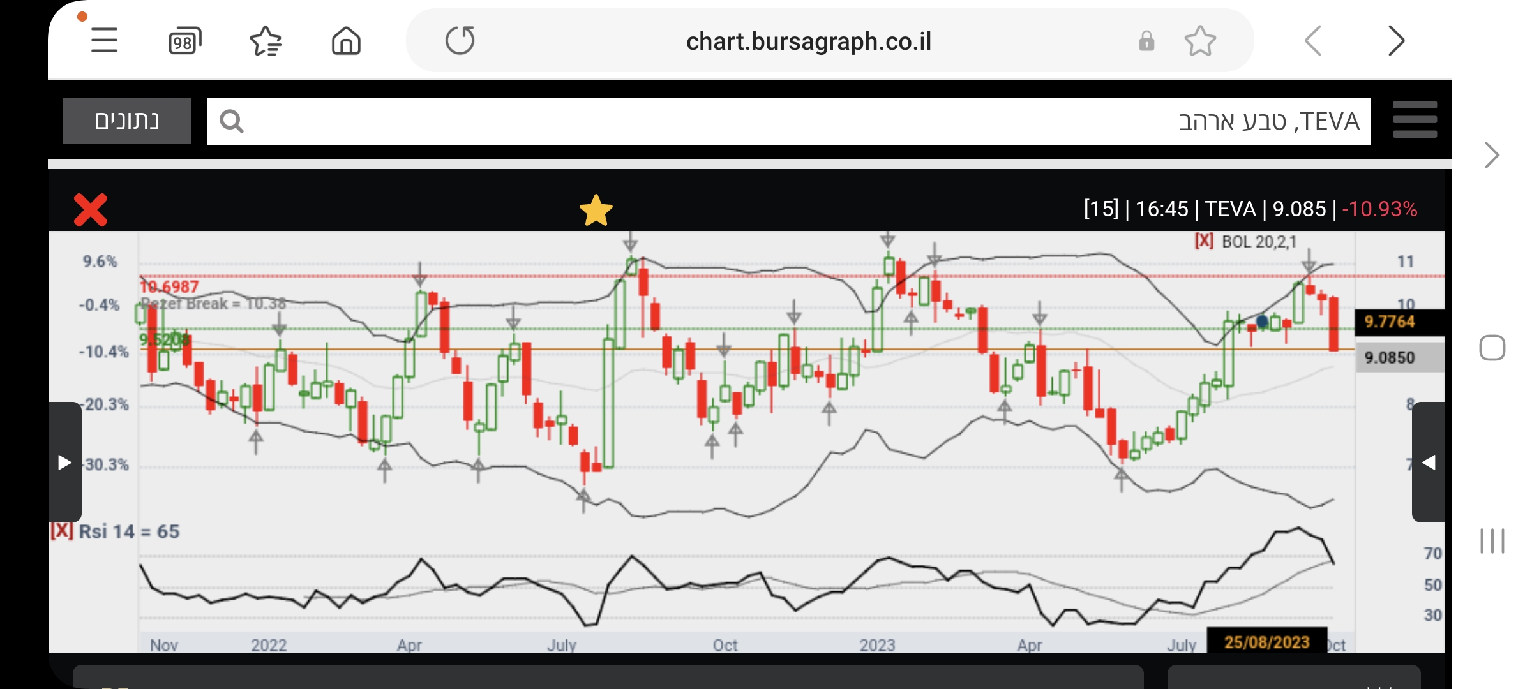1532x689 pixels.
Task: Open the site's three-bar menu
Action: coord(1415,120)
